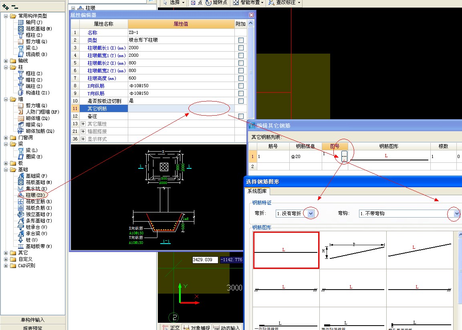Select the 轴网(J) grid icon in tree
Screen dimensions: 462x330
pos(20,22)
